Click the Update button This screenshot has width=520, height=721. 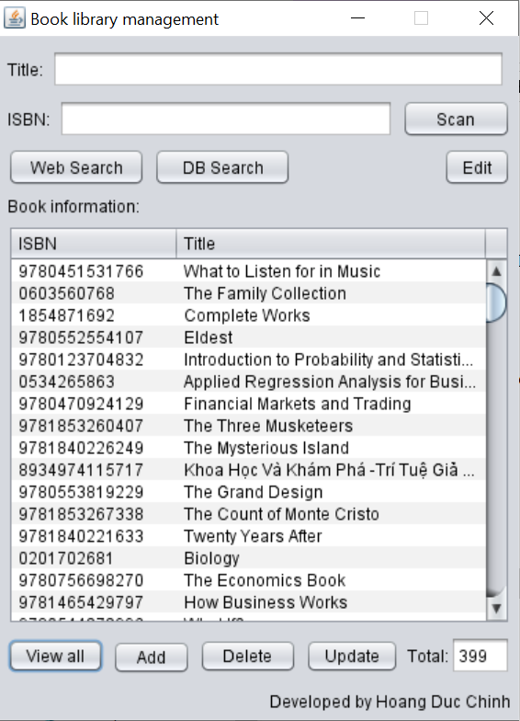[x=352, y=657]
